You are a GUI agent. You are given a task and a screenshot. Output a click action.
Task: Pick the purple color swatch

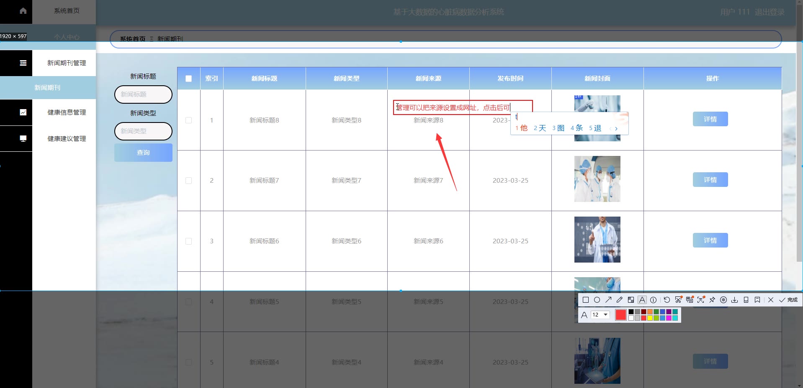[669, 311]
